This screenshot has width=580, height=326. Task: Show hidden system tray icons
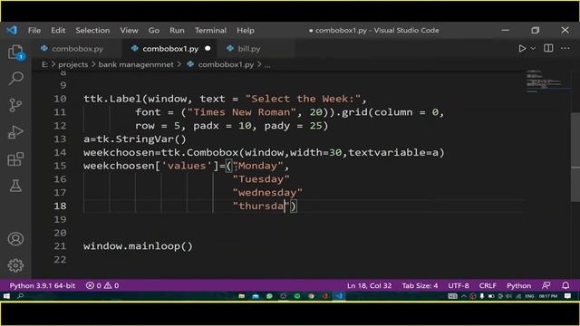pyautogui.click(x=464, y=296)
